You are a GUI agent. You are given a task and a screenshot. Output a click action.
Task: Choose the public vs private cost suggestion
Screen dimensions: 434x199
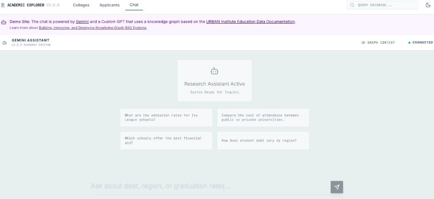(263, 117)
